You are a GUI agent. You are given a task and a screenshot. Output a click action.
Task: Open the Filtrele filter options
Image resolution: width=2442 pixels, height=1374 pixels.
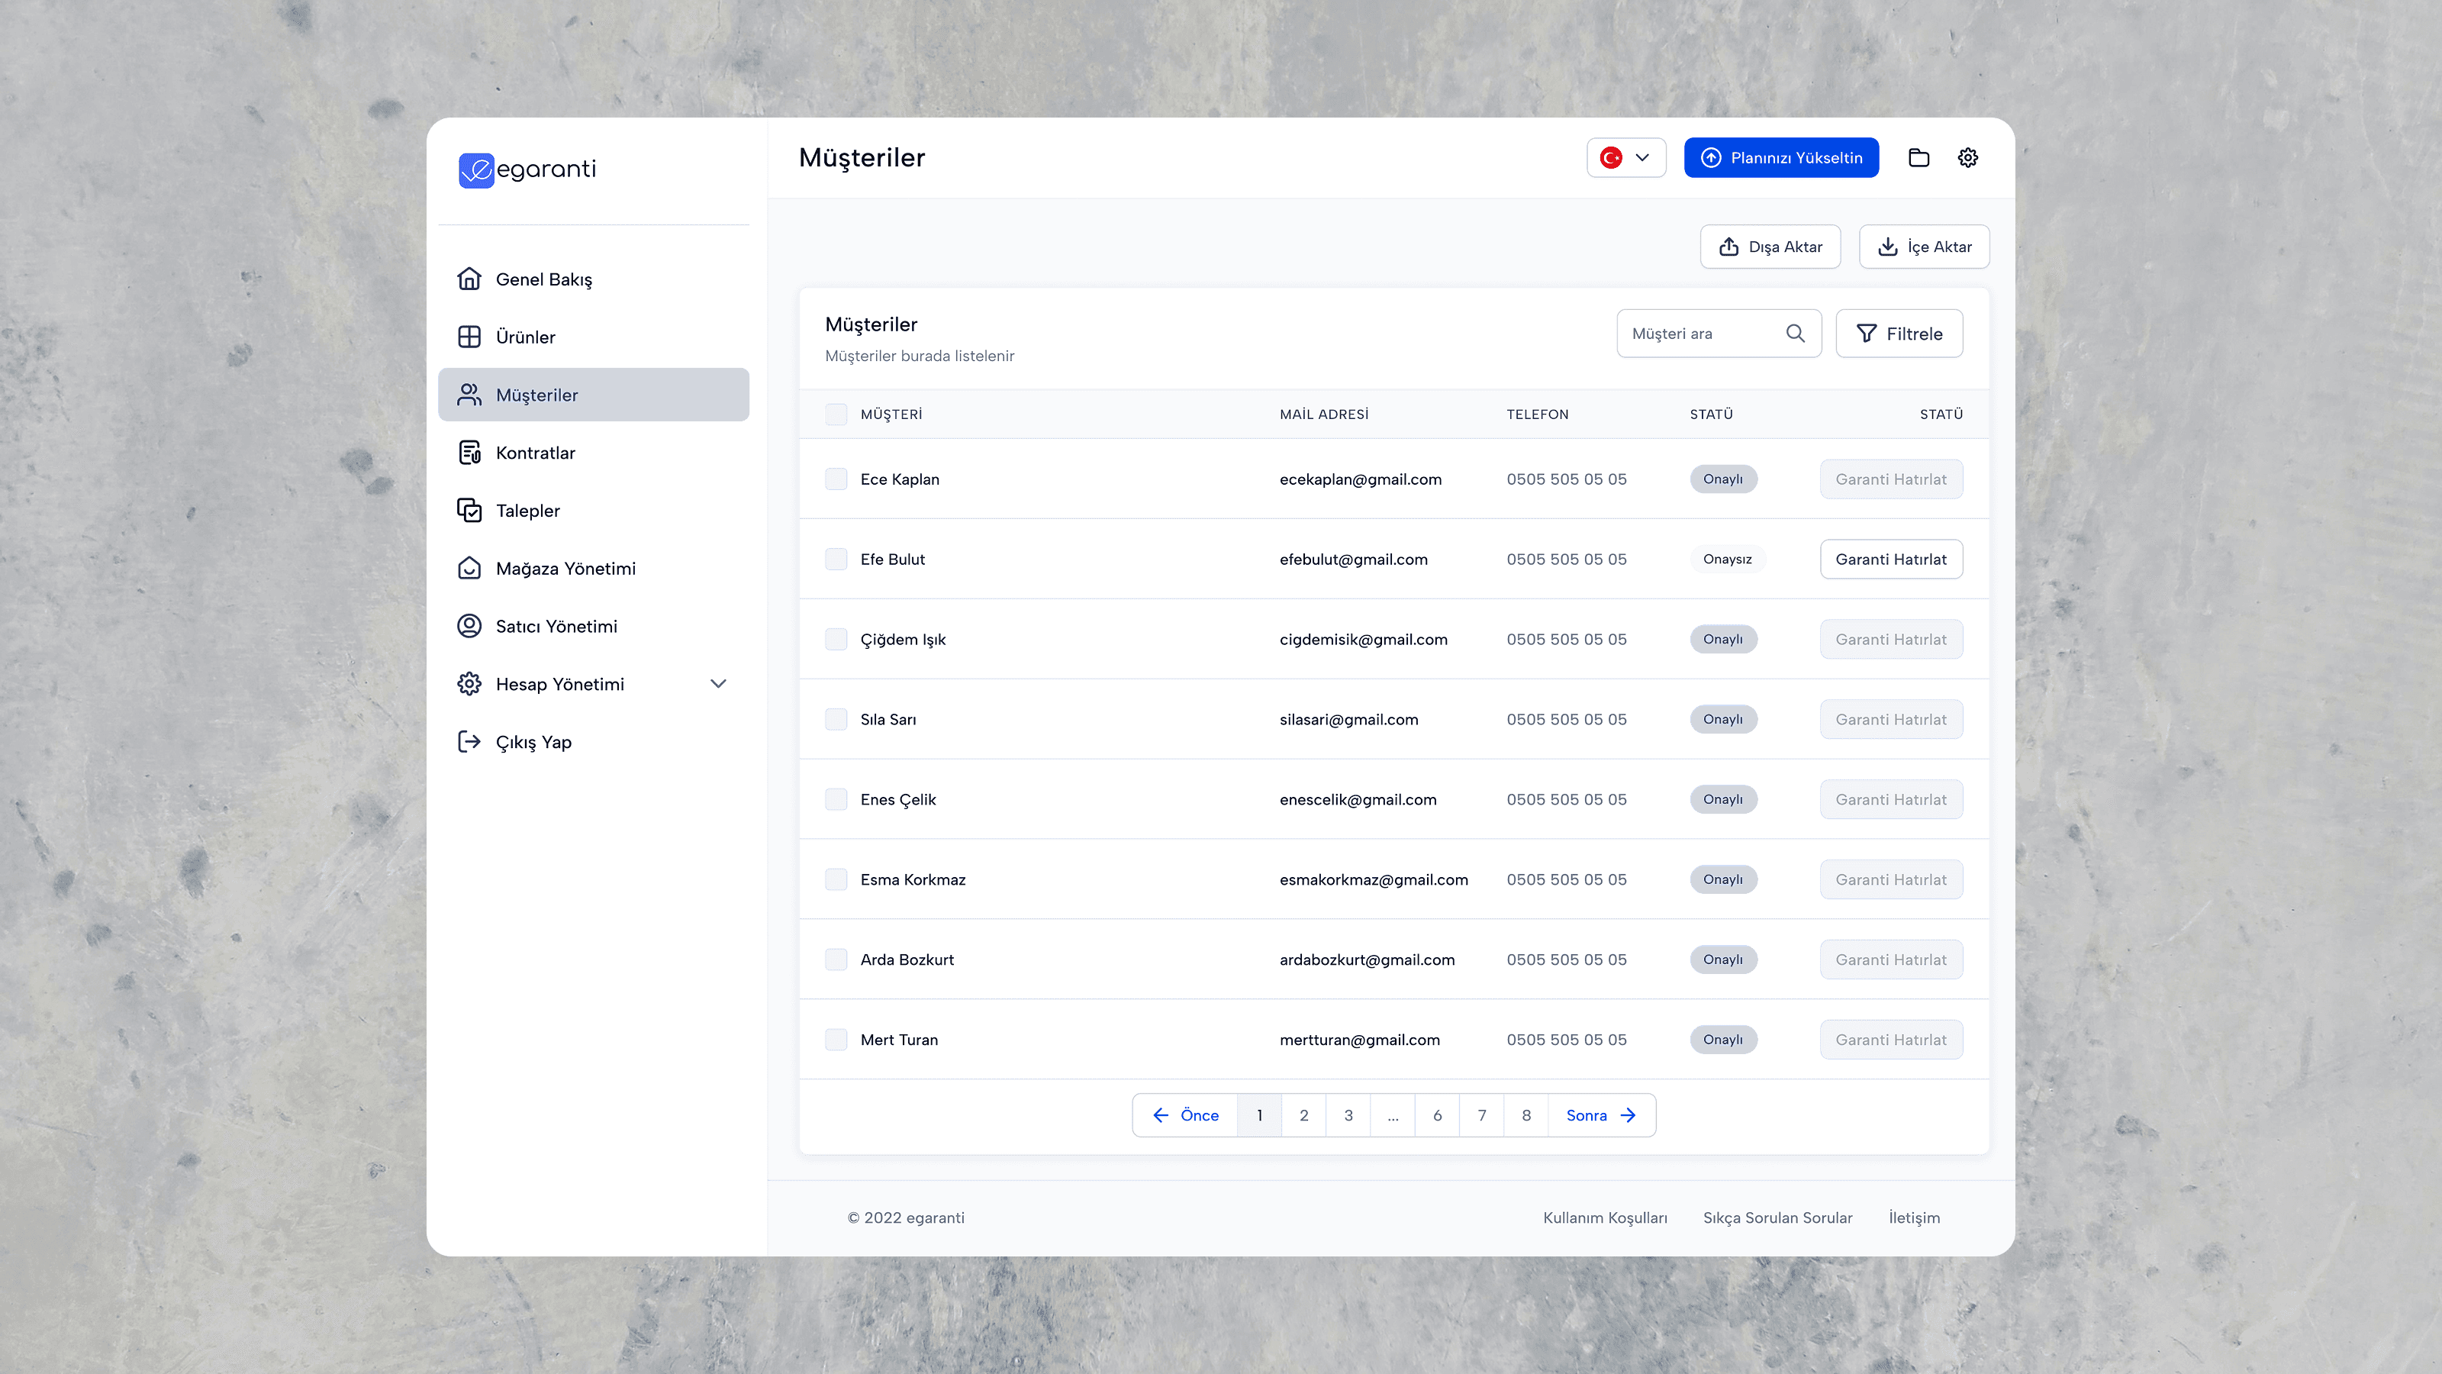pos(1899,333)
